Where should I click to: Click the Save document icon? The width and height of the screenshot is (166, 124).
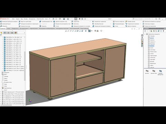(x=64, y=19)
